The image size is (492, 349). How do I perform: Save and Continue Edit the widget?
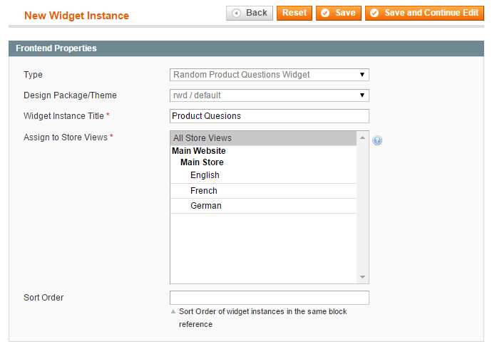424,13
